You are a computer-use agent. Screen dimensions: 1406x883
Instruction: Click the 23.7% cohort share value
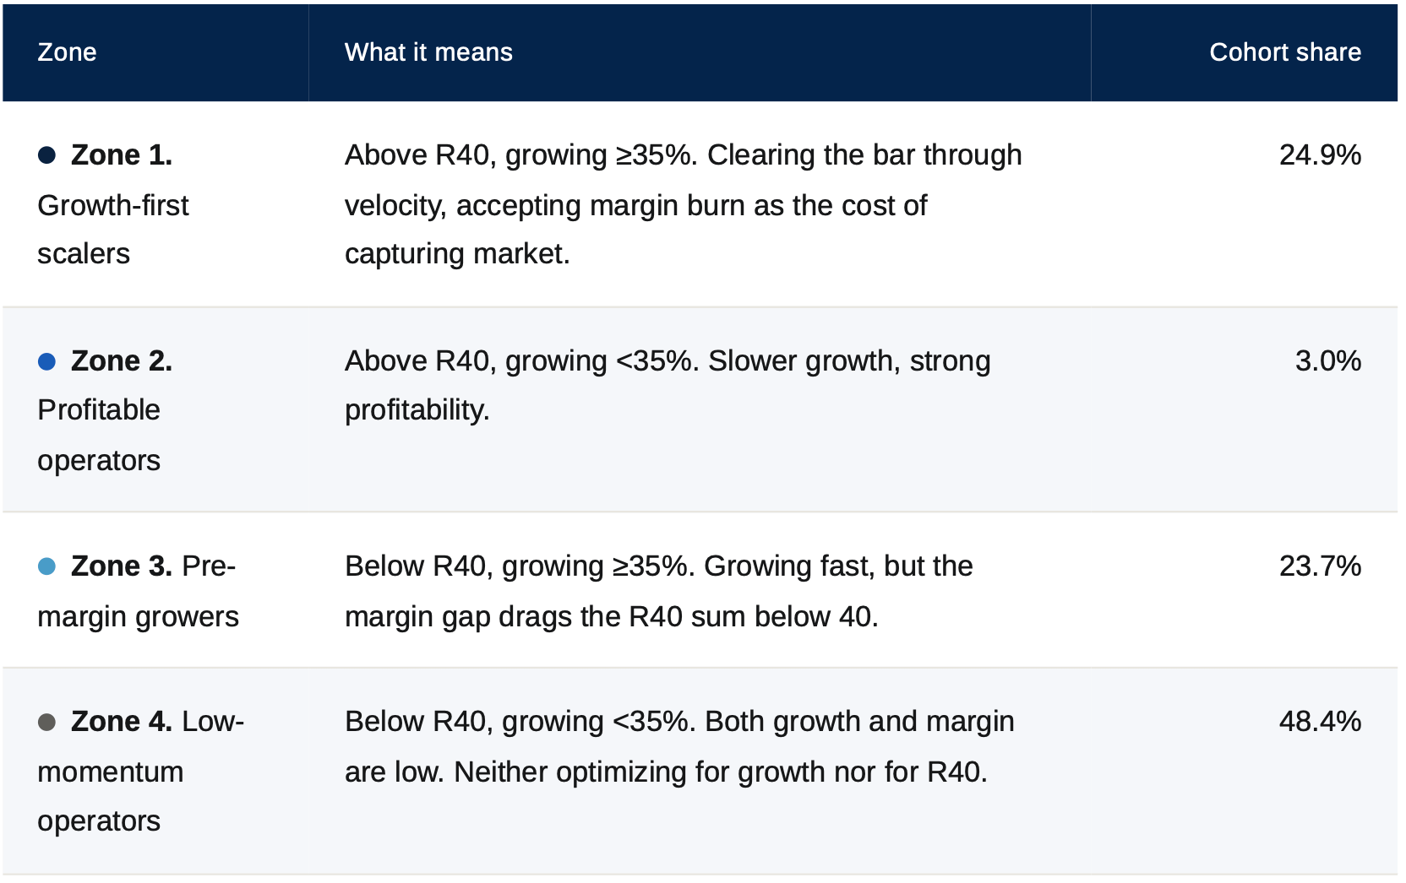(x=1320, y=566)
